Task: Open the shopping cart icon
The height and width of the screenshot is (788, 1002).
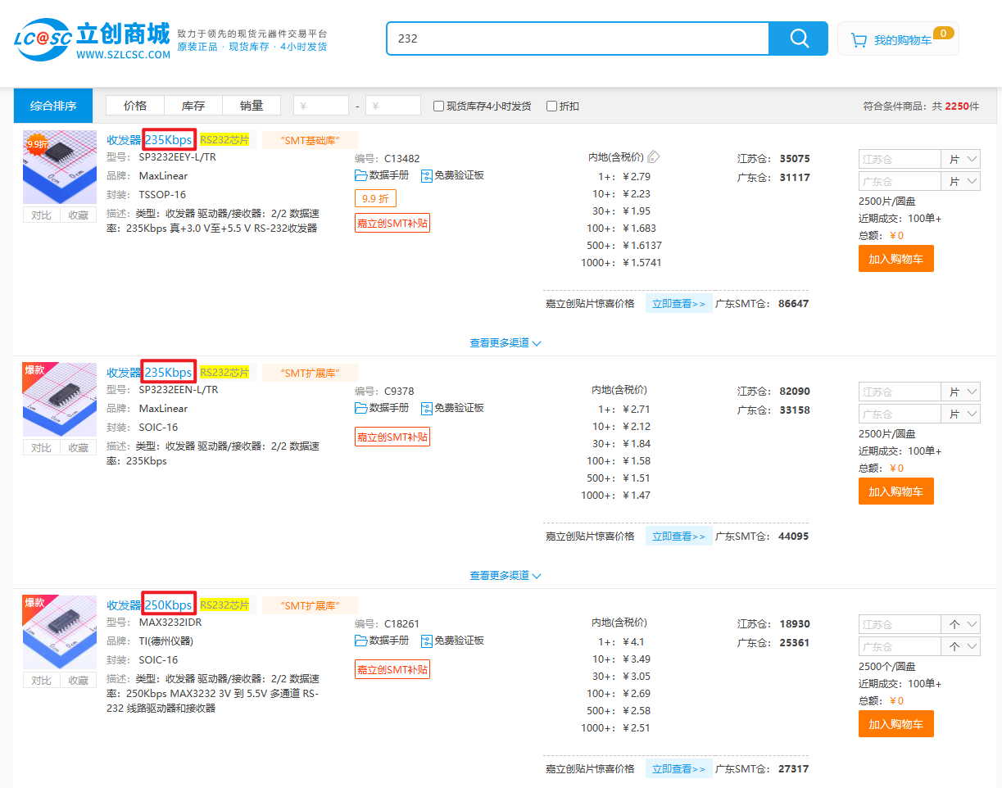Action: click(x=859, y=39)
